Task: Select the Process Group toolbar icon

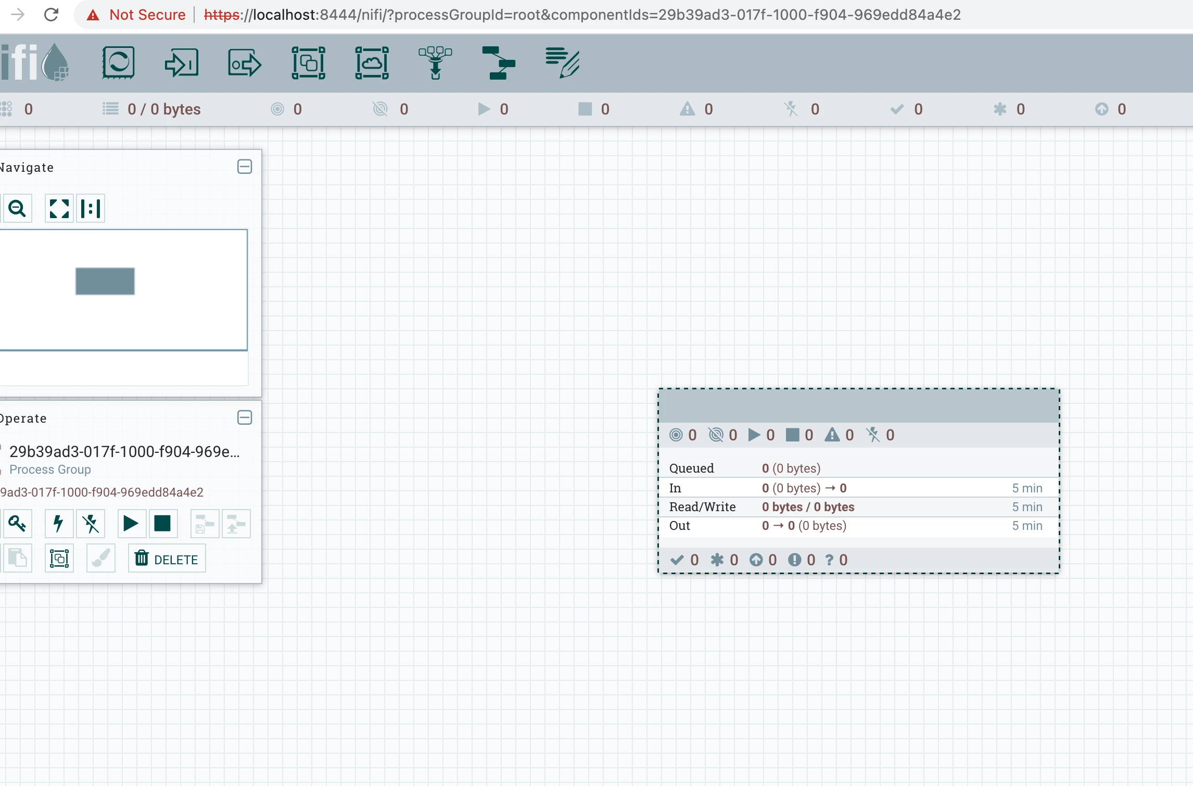Action: pos(309,63)
